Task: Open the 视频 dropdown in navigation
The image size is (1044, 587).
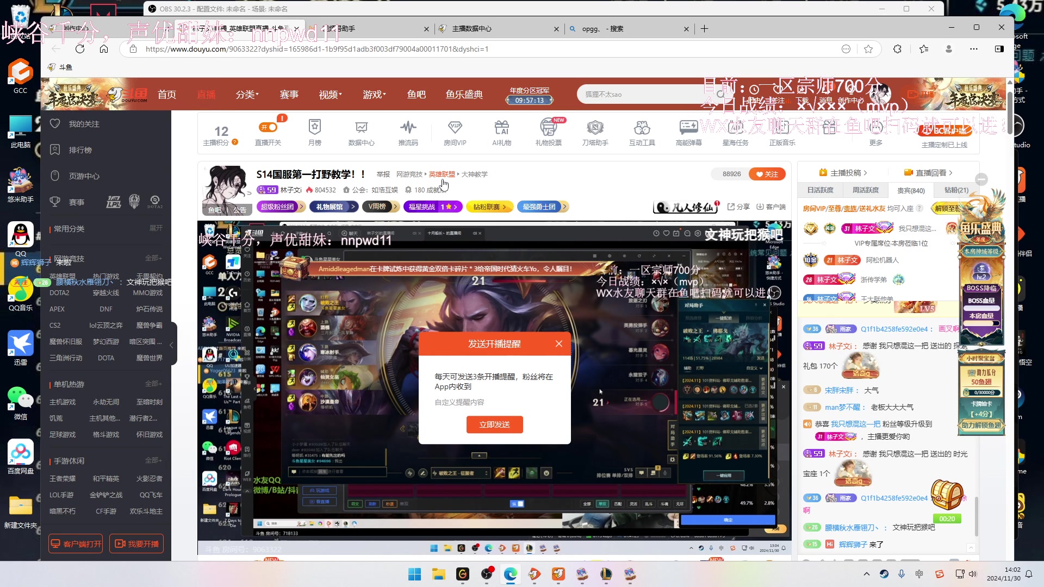Action: click(x=331, y=95)
